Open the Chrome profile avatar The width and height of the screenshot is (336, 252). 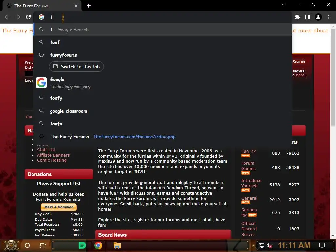point(318,17)
